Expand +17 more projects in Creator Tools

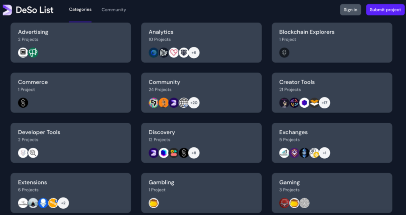tap(325, 103)
